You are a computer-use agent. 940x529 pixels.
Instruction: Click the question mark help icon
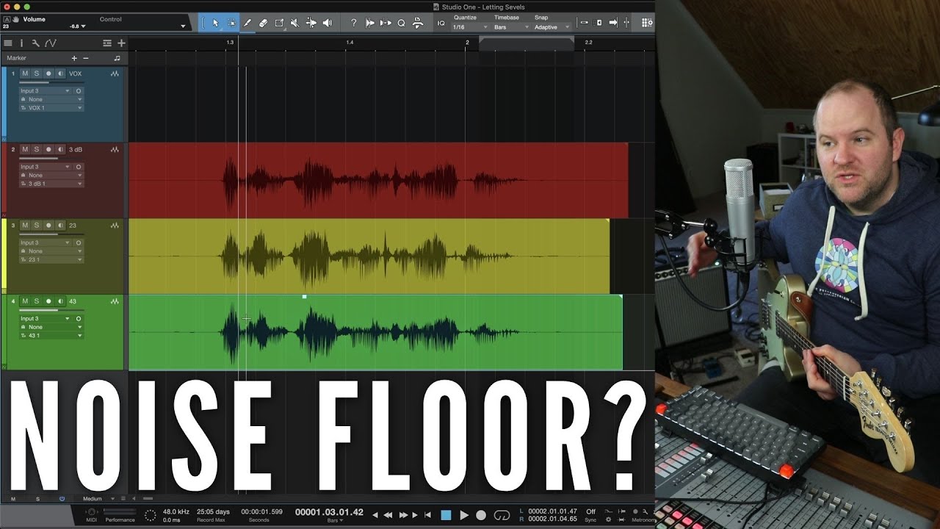tap(353, 23)
